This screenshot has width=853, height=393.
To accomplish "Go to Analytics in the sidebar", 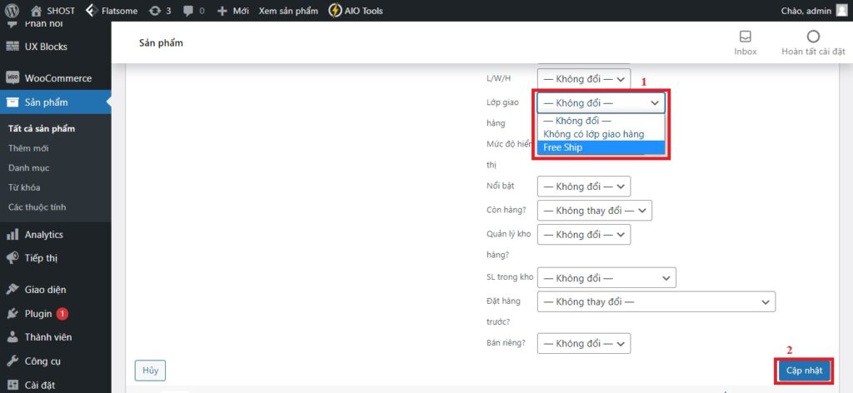I will pyautogui.click(x=43, y=235).
